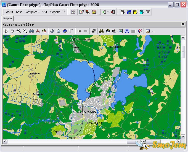
Task: Click the cyan pages window icon
Action: click(x=141, y=12)
